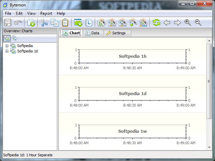Screen dimensions: 215x161
Task: Click the chart scrollbar down arrow
Action: click(x=209, y=148)
